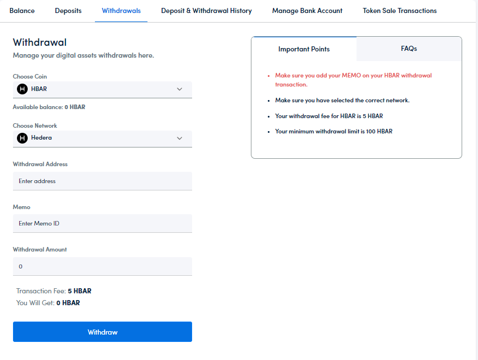Expand the Choose Network dropdown arrow
The width and height of the screenshot is (478, 360).
(180, 138)
